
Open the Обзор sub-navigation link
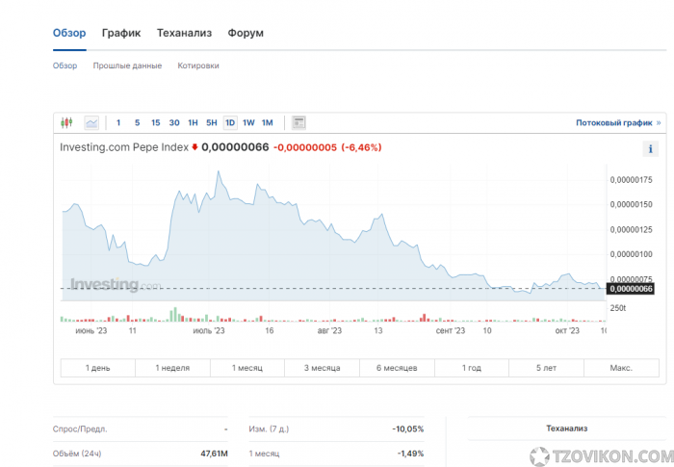[65, 65]
